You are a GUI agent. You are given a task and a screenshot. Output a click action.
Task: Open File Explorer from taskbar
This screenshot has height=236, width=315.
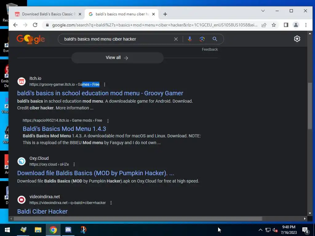coord(38,230)
